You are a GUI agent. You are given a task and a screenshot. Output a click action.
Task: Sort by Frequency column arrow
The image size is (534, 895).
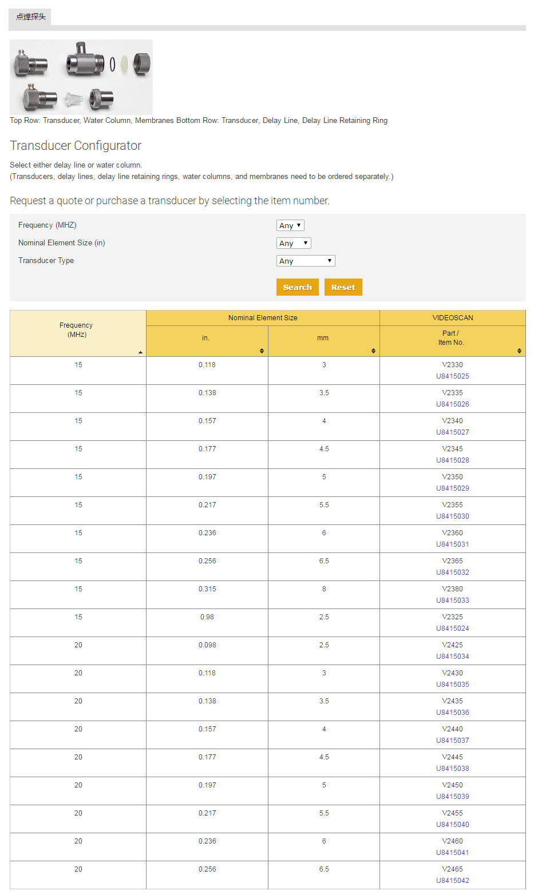(140, 352)
